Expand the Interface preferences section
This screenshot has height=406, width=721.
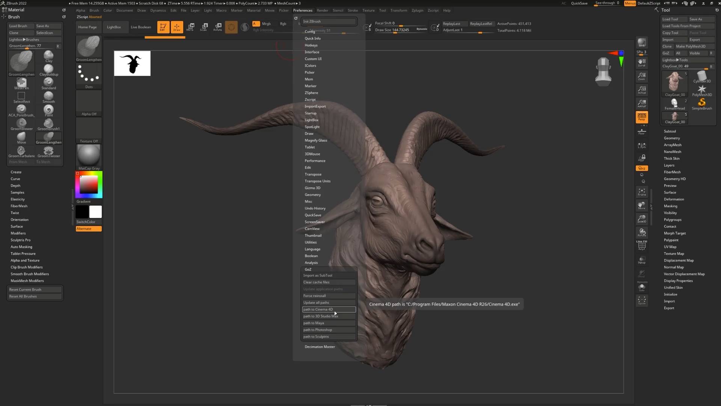click(312, 52)
